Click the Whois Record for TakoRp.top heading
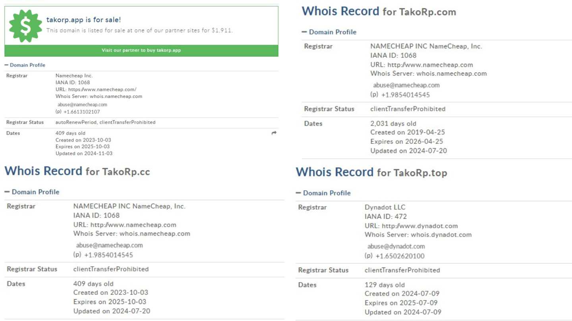Viewport: 572px width, 321px height. tap(371, 172)
